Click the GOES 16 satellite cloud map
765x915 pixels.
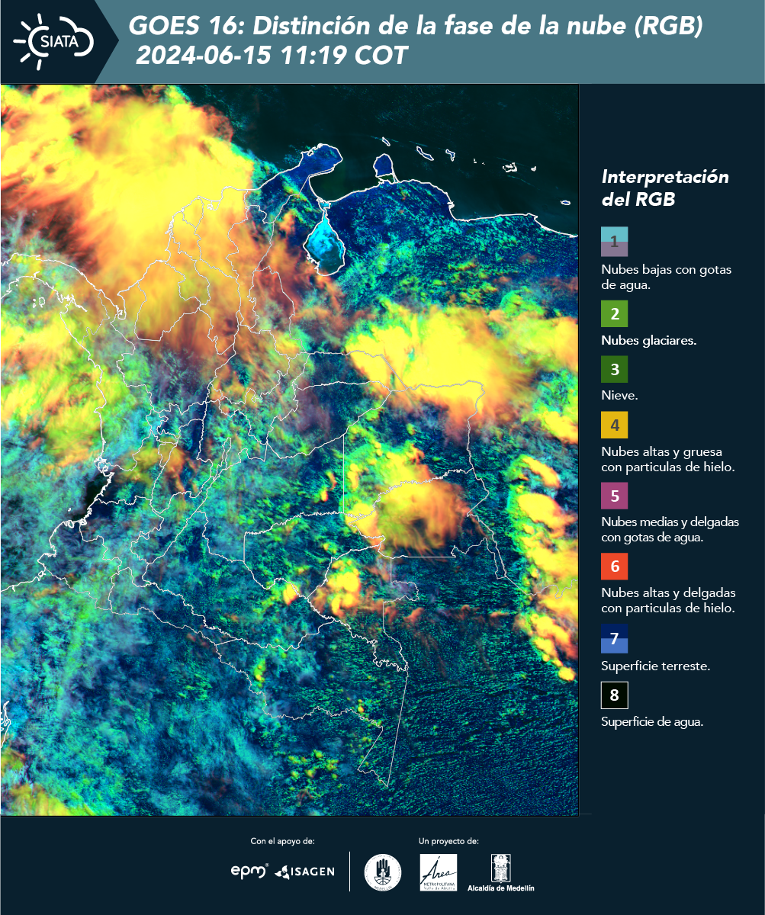pyautogui.click(x=290, y=450)
